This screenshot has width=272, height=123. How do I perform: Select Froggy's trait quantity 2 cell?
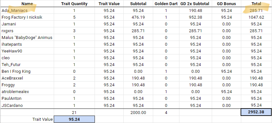coord(74,85)
